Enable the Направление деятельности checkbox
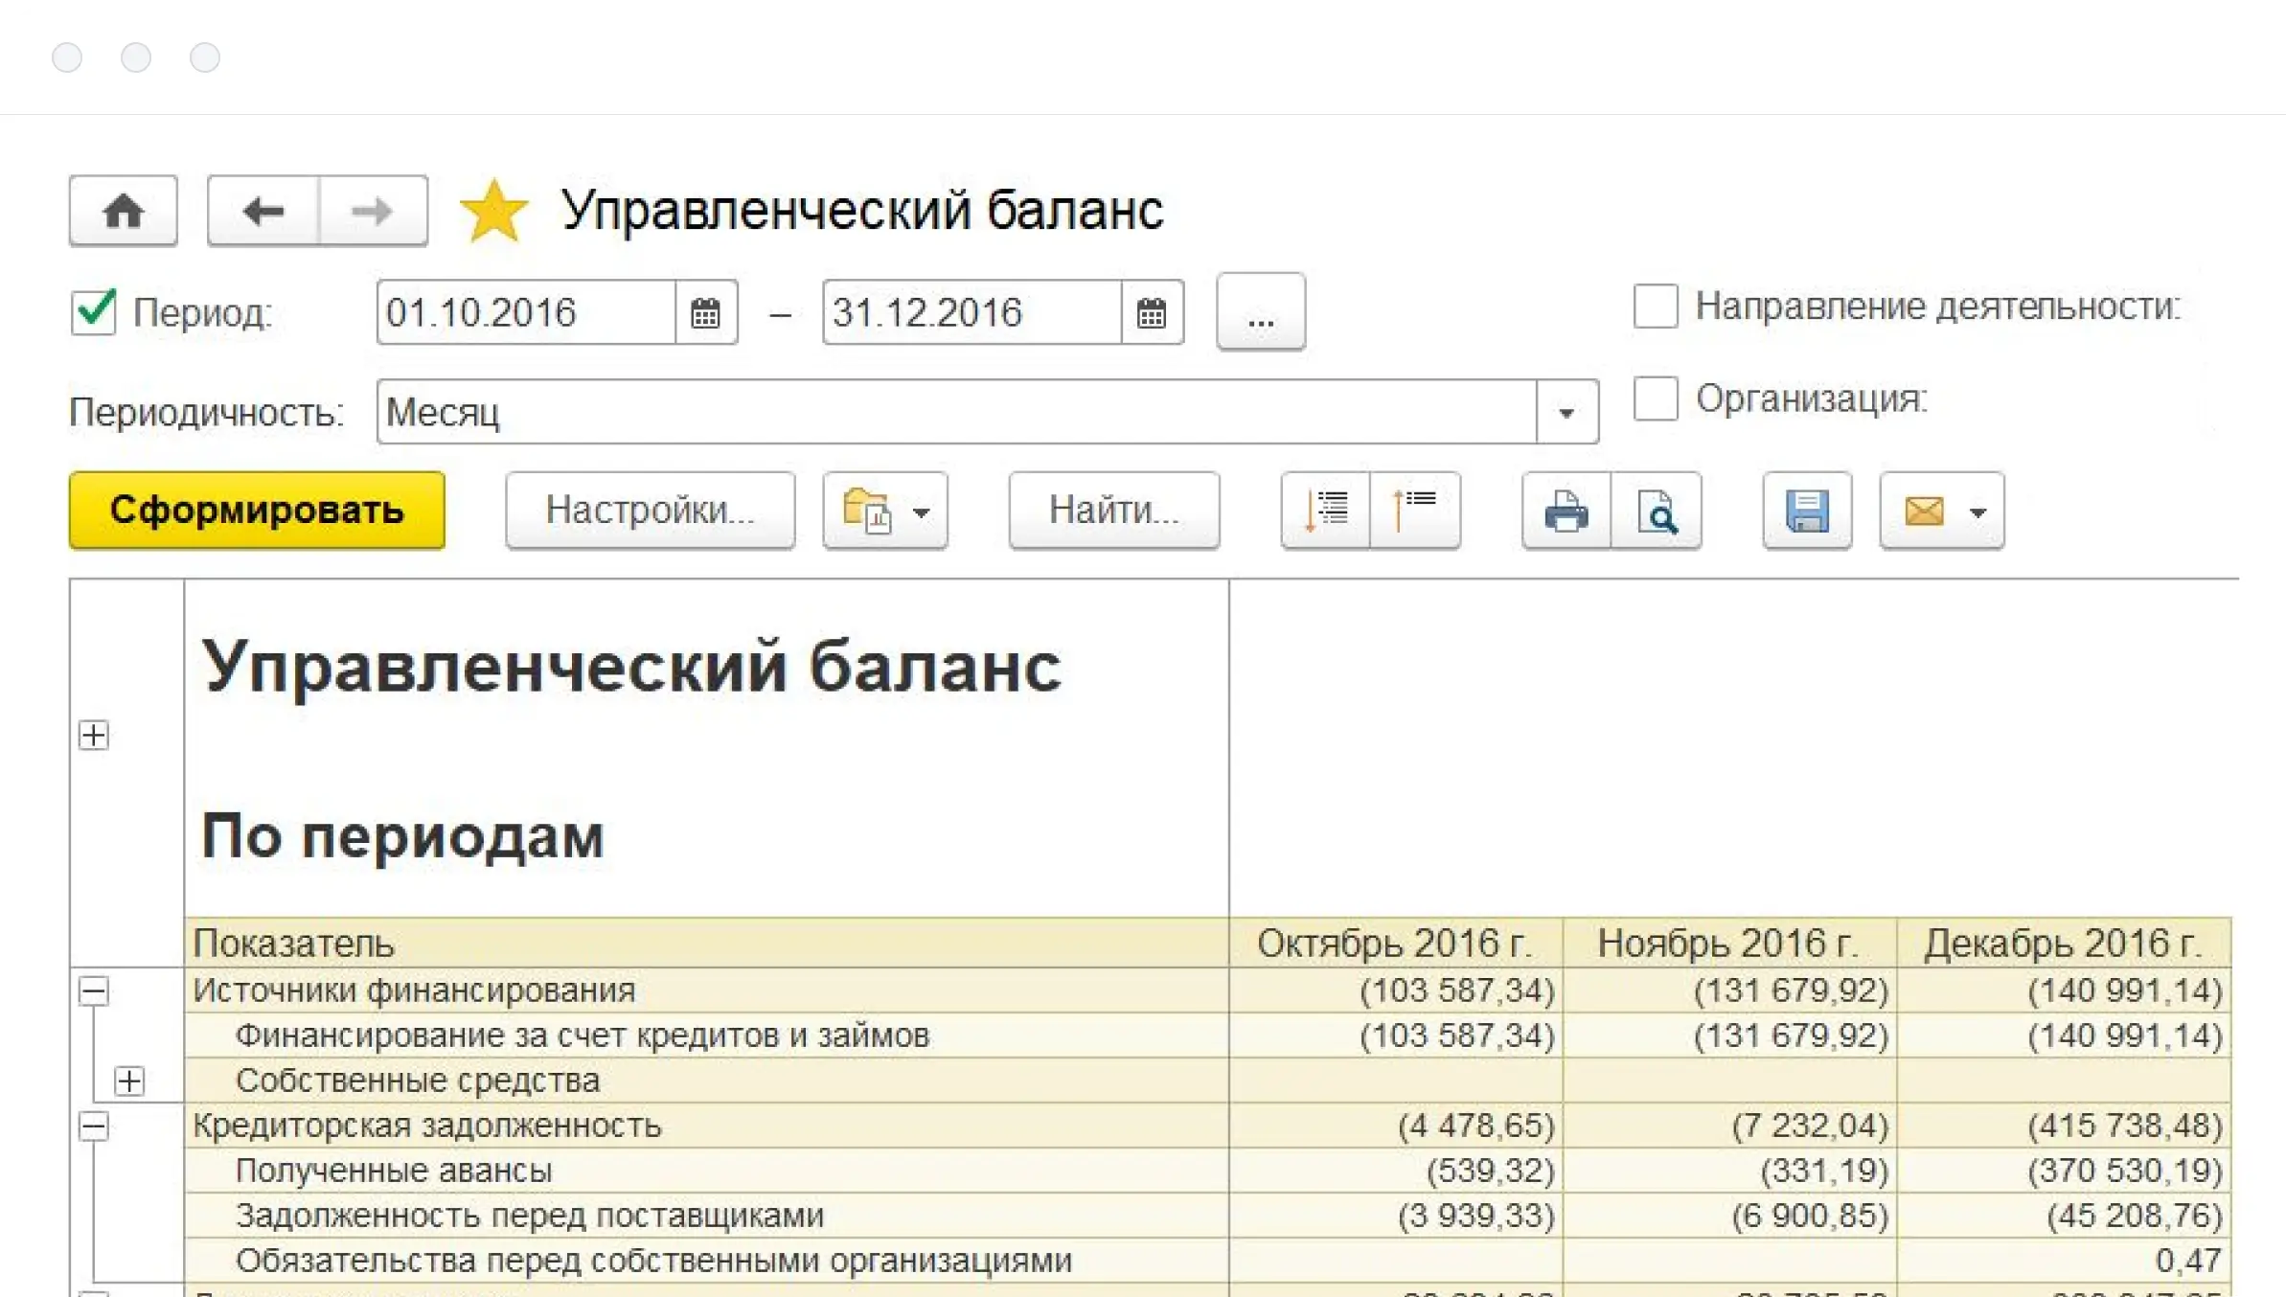 tap(1656, 307)
